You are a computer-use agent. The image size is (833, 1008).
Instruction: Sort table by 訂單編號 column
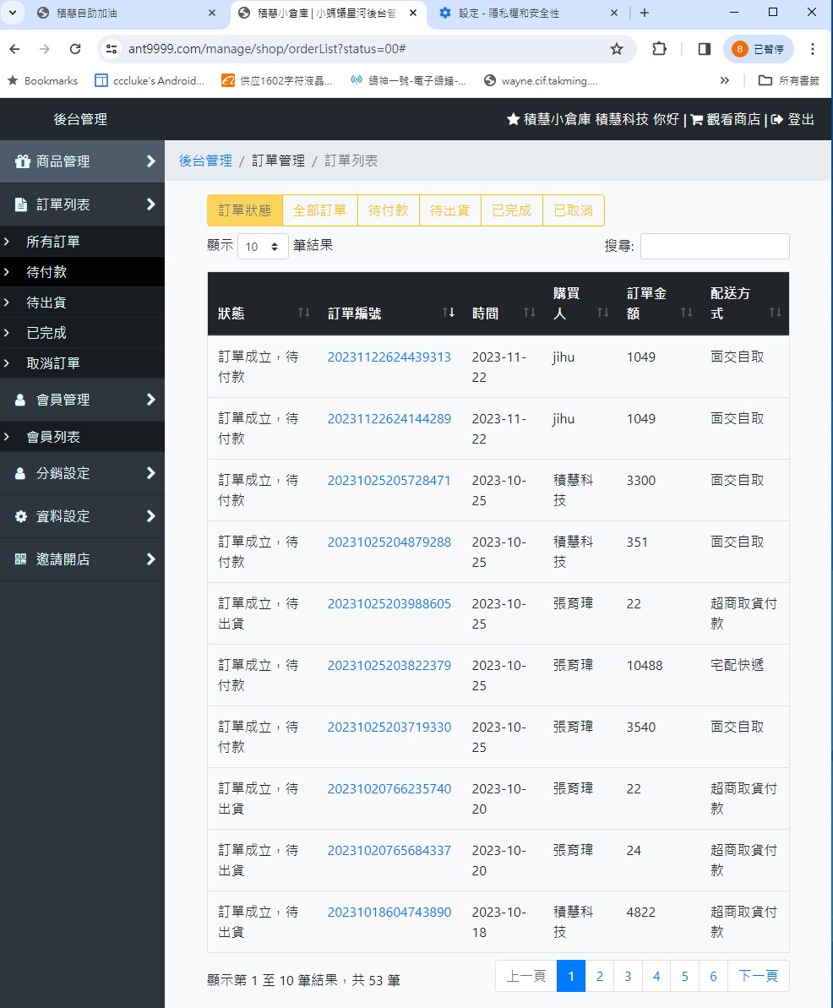[389, 303]
